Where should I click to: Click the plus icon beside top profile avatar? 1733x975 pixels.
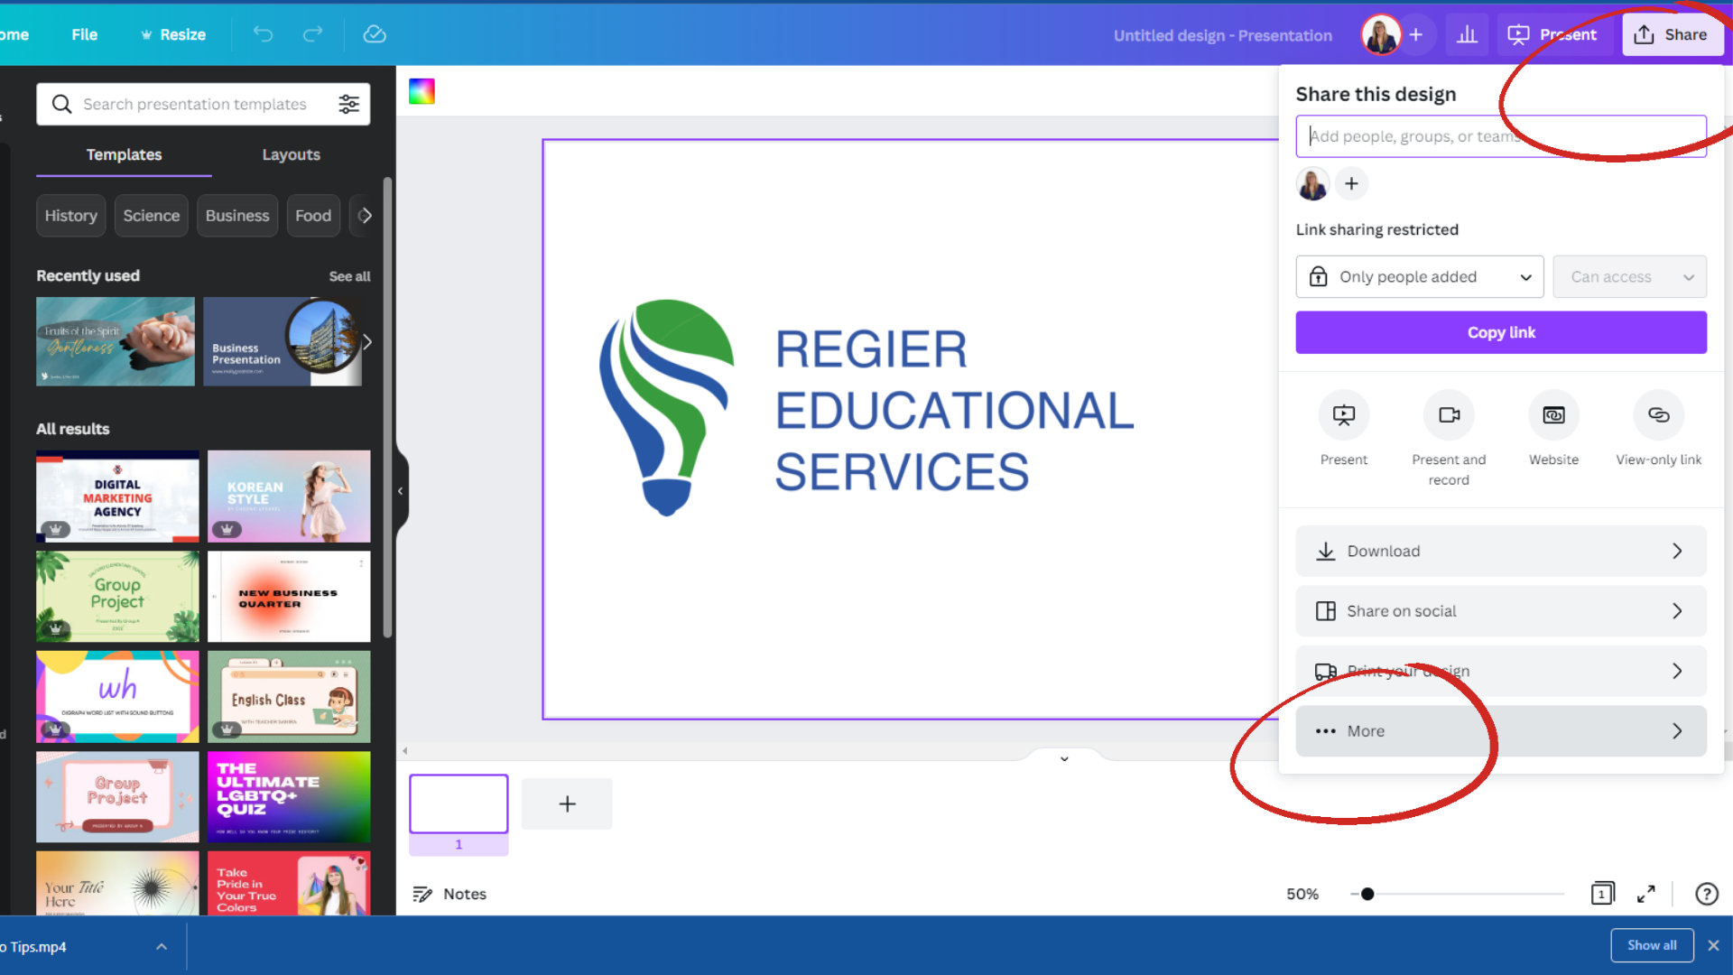(1416, 34)
